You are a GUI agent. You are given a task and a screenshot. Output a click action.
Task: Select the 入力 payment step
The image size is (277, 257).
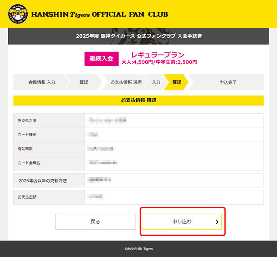click(x=156, y=82)
